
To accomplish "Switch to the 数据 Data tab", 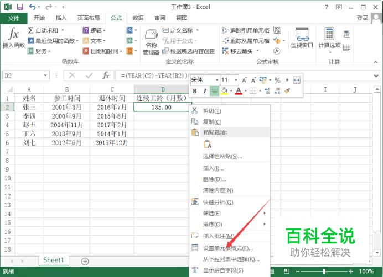I will tap(138, 18).
